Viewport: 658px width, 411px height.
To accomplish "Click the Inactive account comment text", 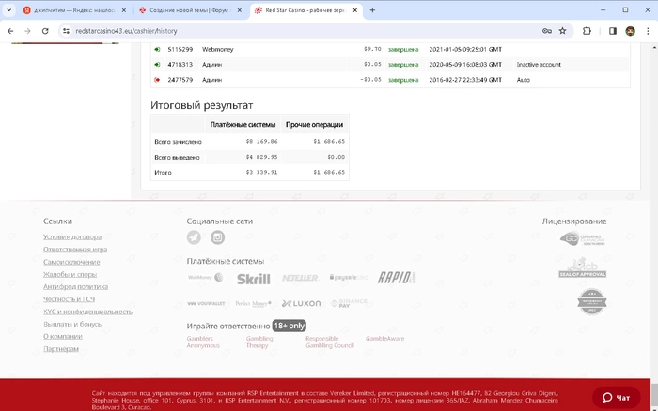I will (x=539, y=64).
